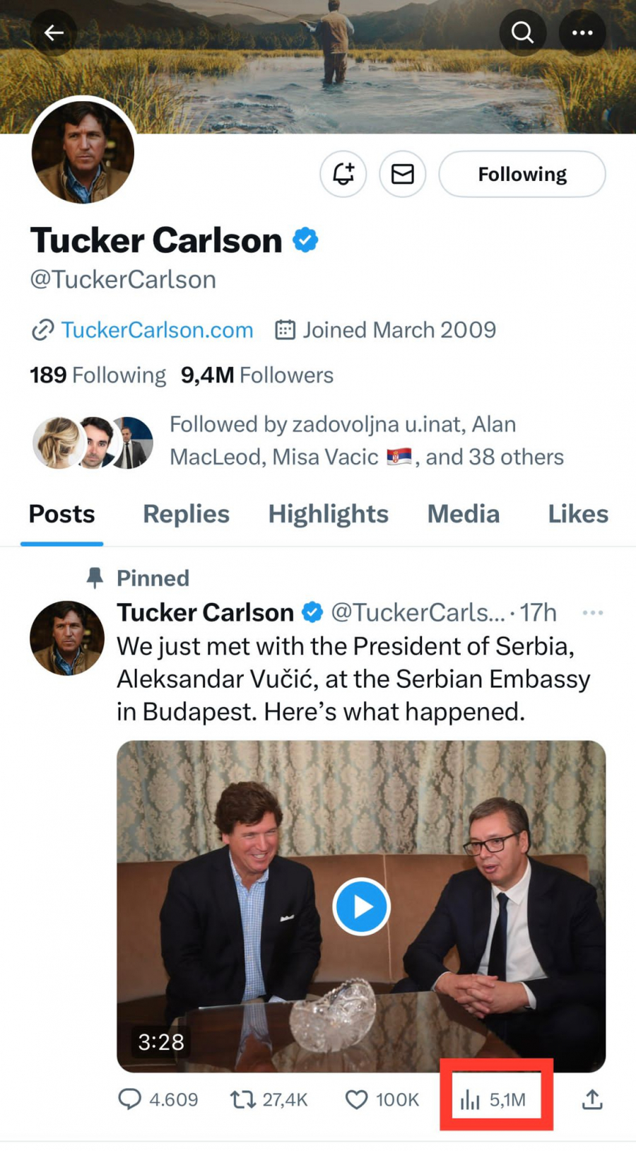The image size is (636, 1151).
Task: Open the profile three-dot overflow menu
Action: click(x=582, y=33)
